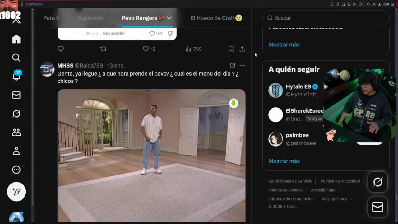Open Hytale ES profile avatar
398x224 pixels.
[x=275, y=90]
